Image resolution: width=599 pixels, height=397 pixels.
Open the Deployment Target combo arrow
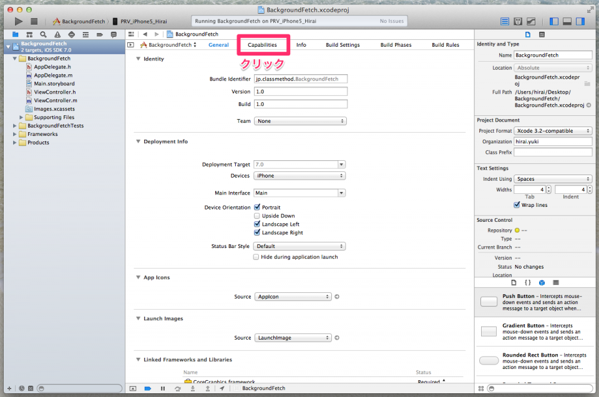point(341,165)
